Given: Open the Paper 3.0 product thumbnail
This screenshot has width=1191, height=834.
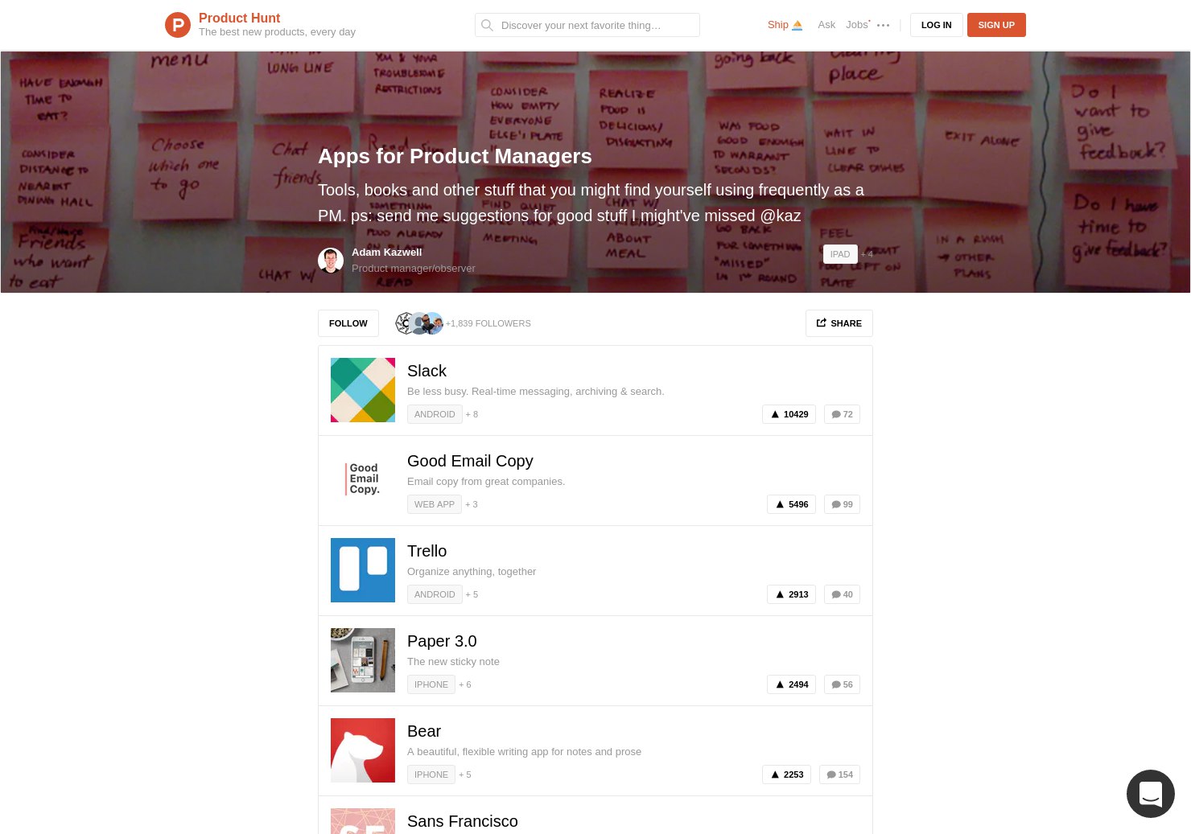Looking at the screenshot, I should [x=363, y=660].
